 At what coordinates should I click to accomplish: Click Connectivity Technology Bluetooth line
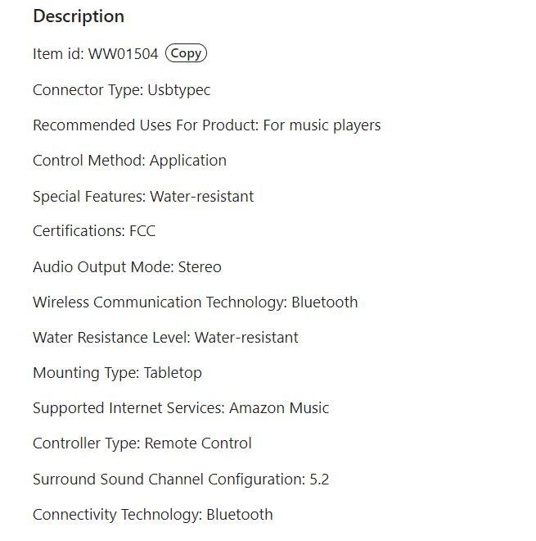tap(153, 515)
